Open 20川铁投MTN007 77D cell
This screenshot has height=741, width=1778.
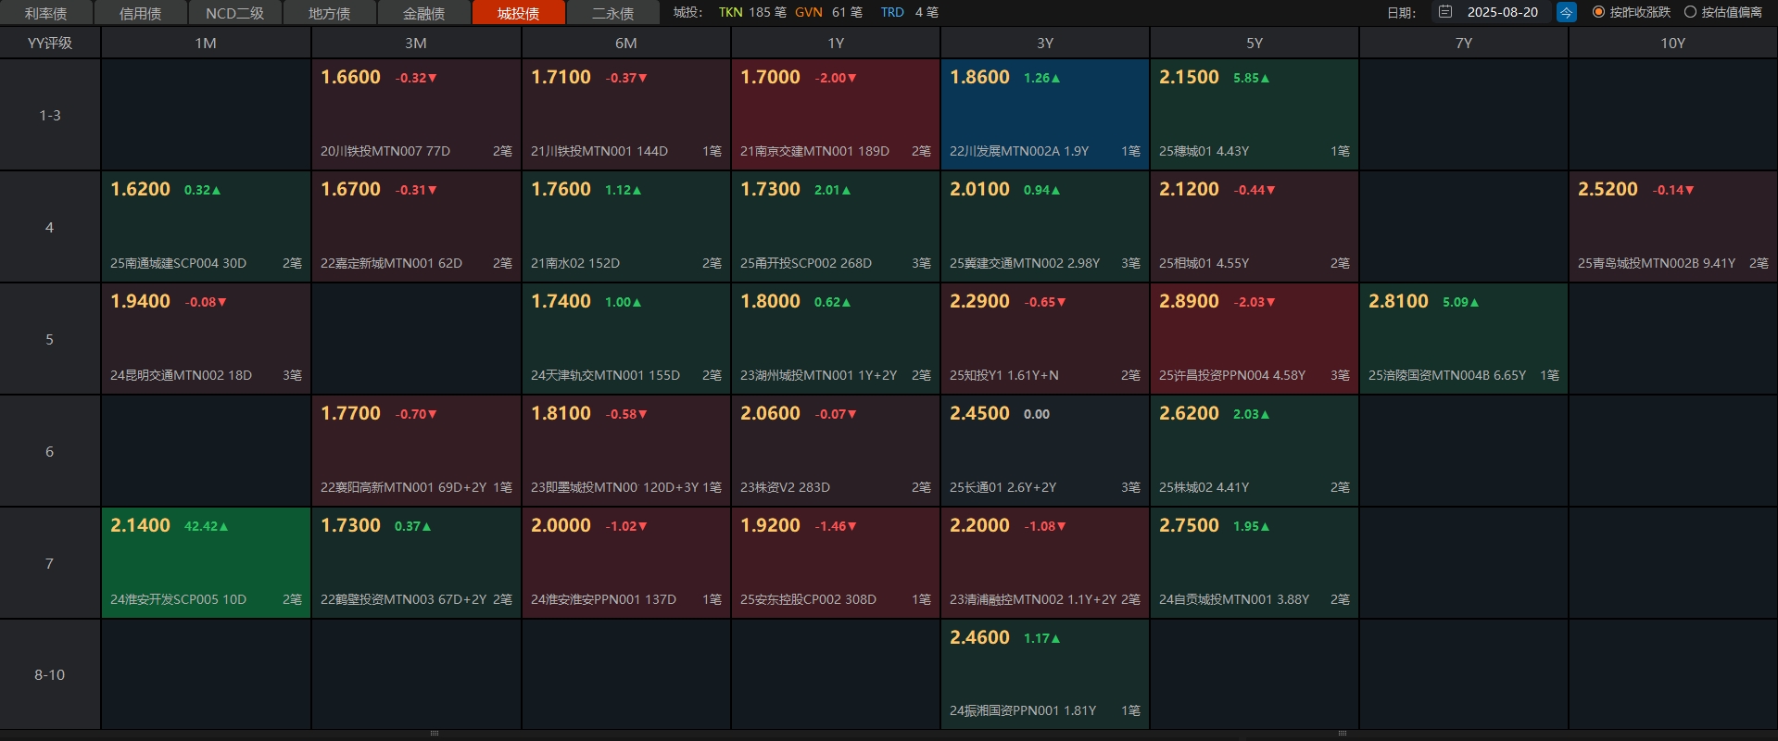[x=416, y=115]
